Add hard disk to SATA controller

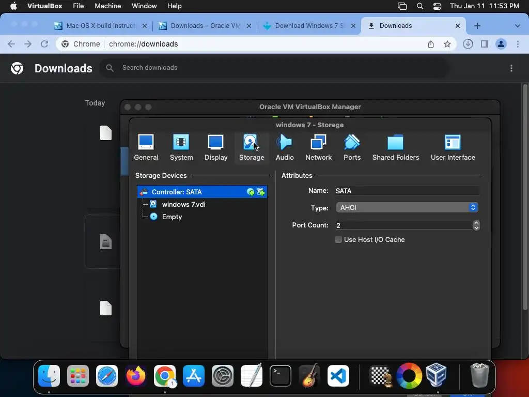point(261,192)
